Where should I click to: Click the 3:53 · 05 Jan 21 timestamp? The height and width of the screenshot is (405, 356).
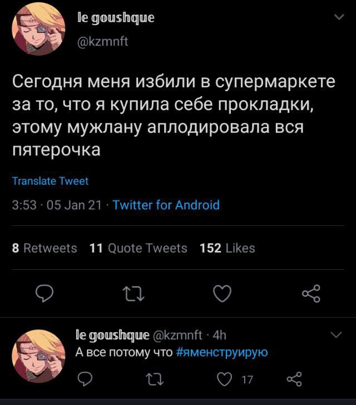57,205
